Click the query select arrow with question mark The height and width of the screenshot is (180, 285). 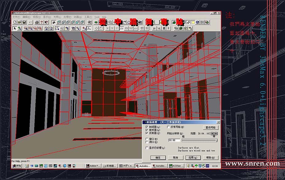point(19,28)
